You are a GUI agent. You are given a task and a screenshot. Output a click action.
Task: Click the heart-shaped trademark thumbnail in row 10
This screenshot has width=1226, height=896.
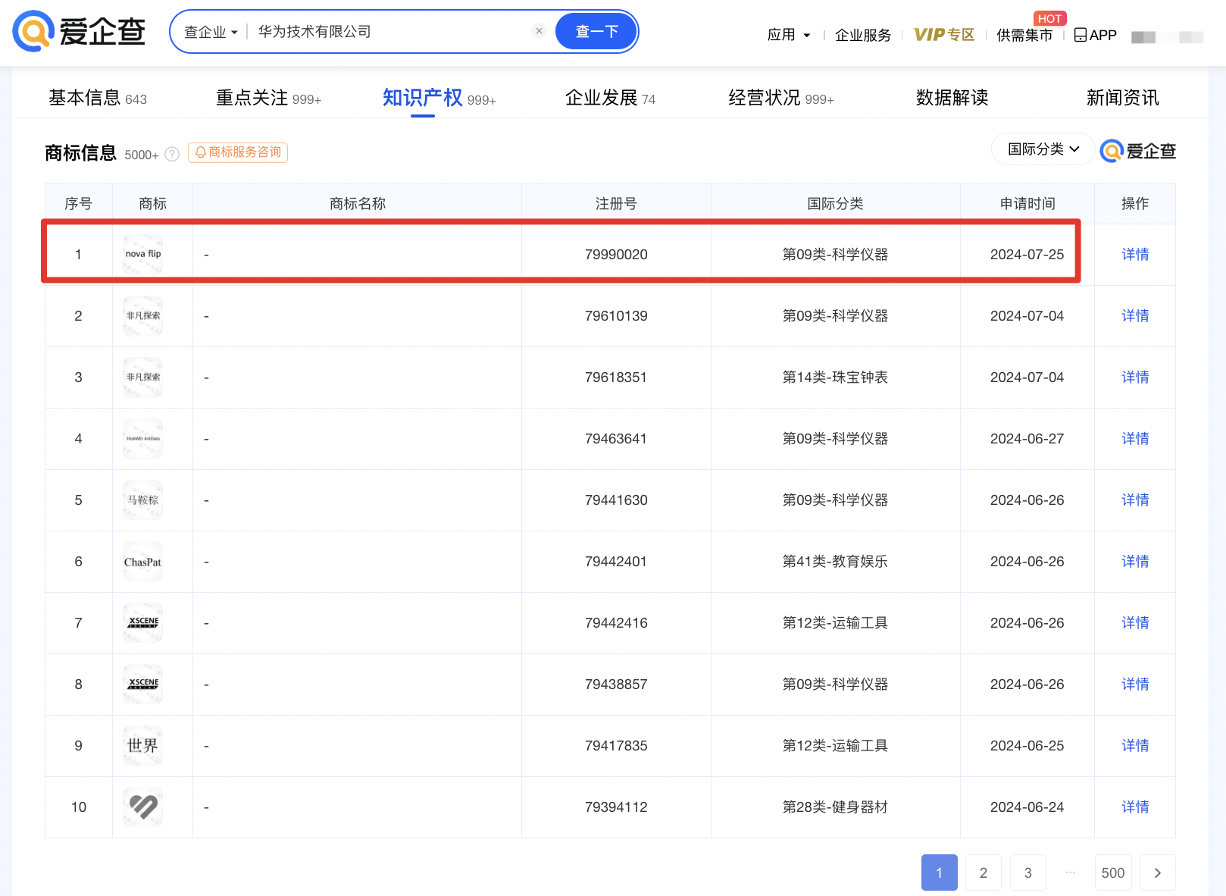pyautogui.click(x=143, y=807)
